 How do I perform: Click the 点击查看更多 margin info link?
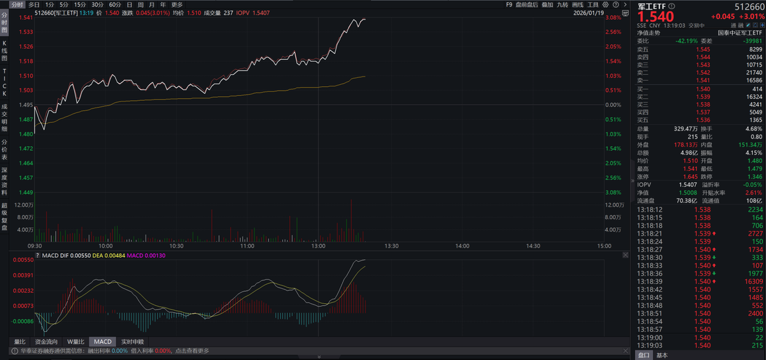[192, 350]
